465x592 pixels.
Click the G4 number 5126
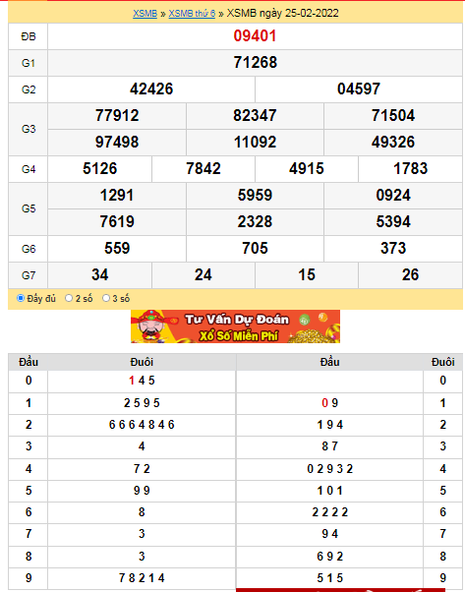(x=100, y=169)
